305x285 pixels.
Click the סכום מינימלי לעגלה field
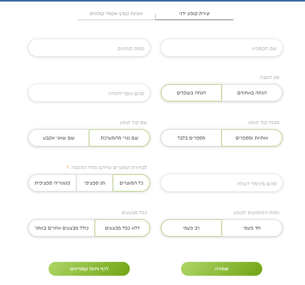221,183
